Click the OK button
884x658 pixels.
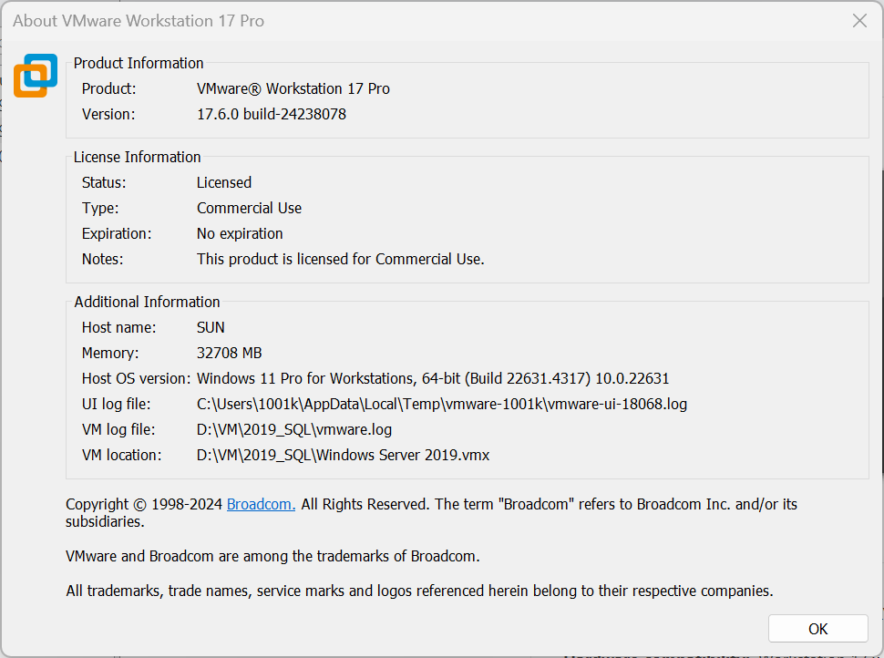[817, 628]
